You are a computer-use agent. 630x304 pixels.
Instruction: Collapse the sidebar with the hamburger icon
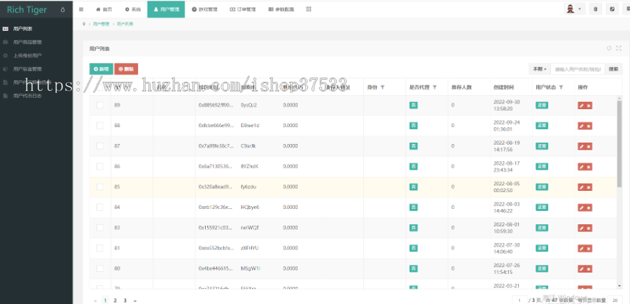81,9
